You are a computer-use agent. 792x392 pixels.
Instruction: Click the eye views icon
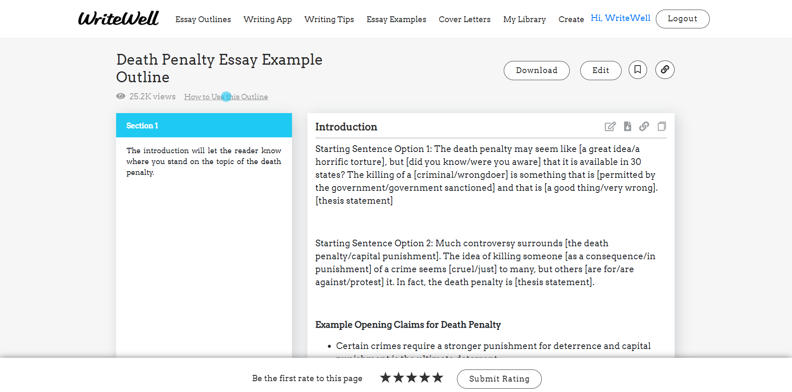click(121, 96)
